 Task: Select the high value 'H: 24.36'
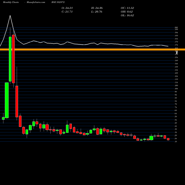tap(97, 8)
